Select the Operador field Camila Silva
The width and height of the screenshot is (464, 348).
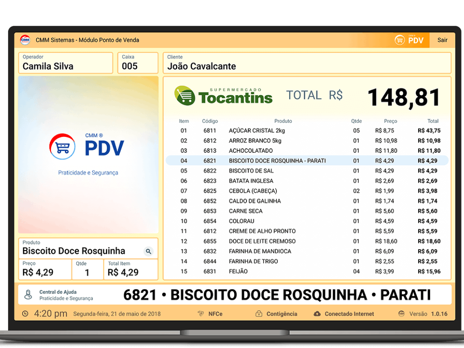tap(65, 63)
